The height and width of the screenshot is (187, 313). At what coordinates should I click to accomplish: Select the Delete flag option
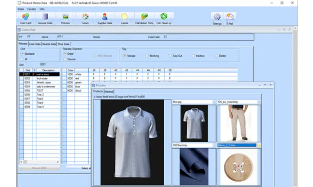coord(217,56)
